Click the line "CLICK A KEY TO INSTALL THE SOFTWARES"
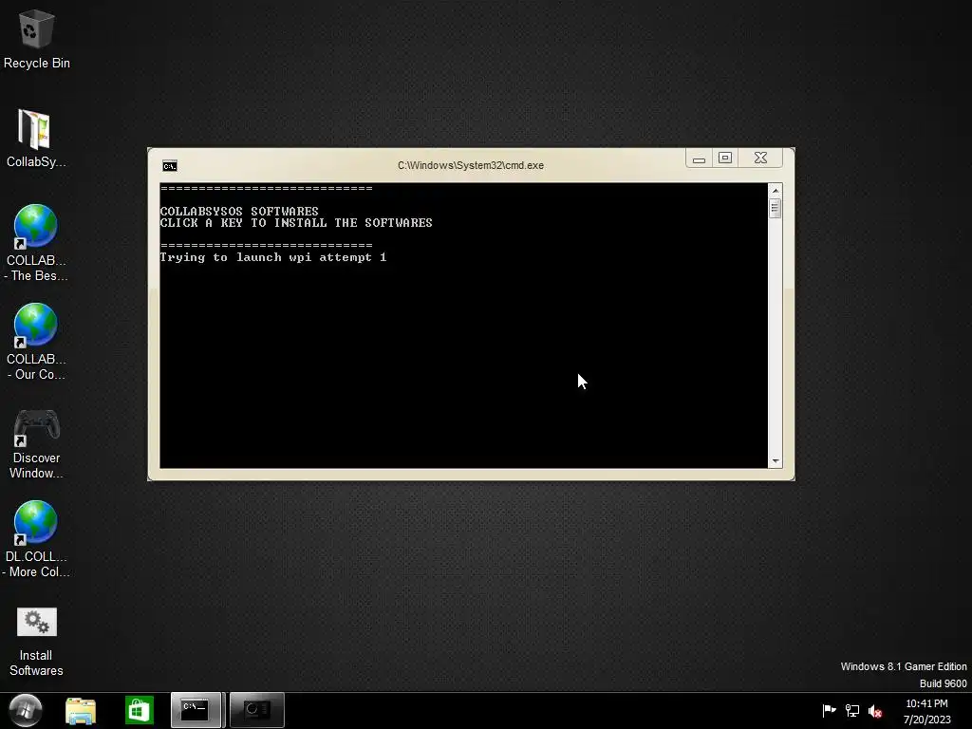Viewport: 972px width, 729px height. tap(296, 222)
